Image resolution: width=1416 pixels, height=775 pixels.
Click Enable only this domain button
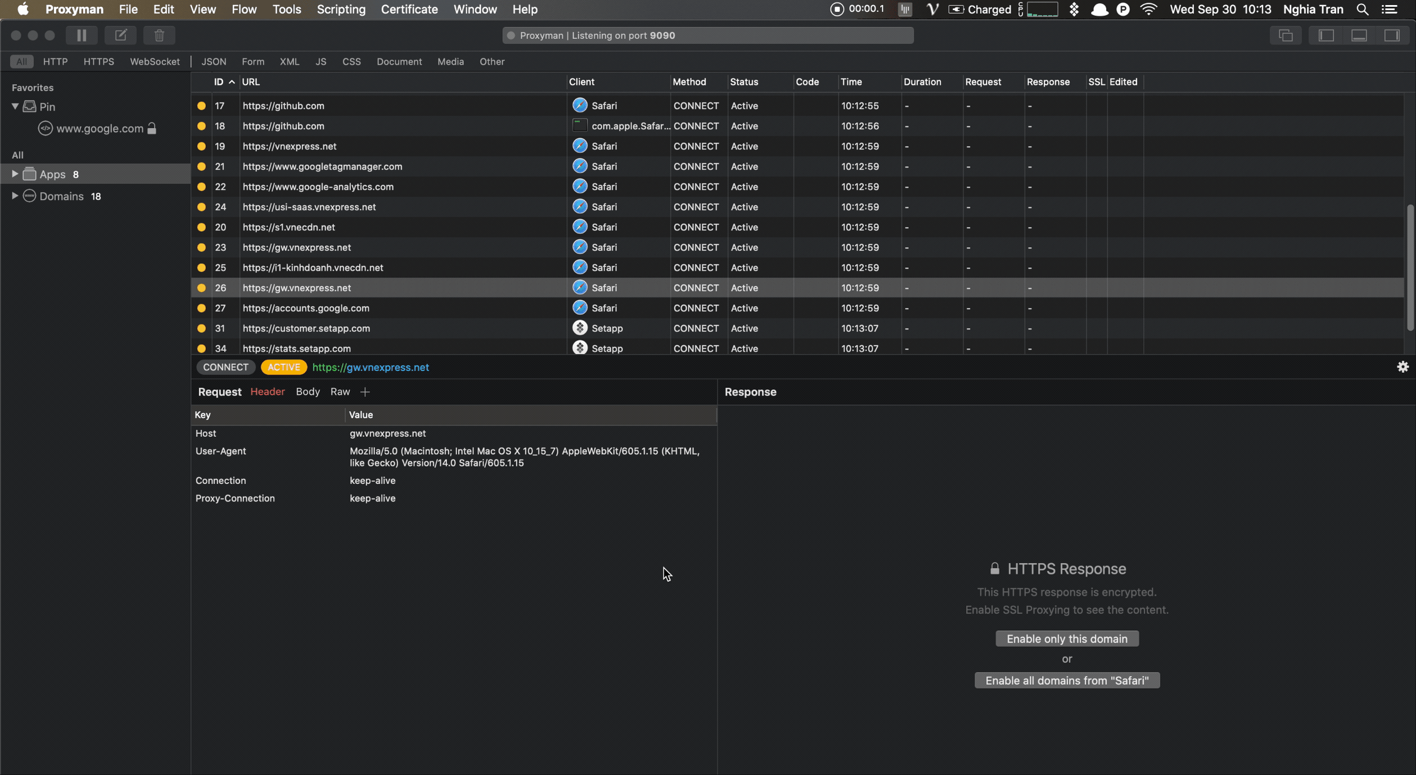(1067, 639)
